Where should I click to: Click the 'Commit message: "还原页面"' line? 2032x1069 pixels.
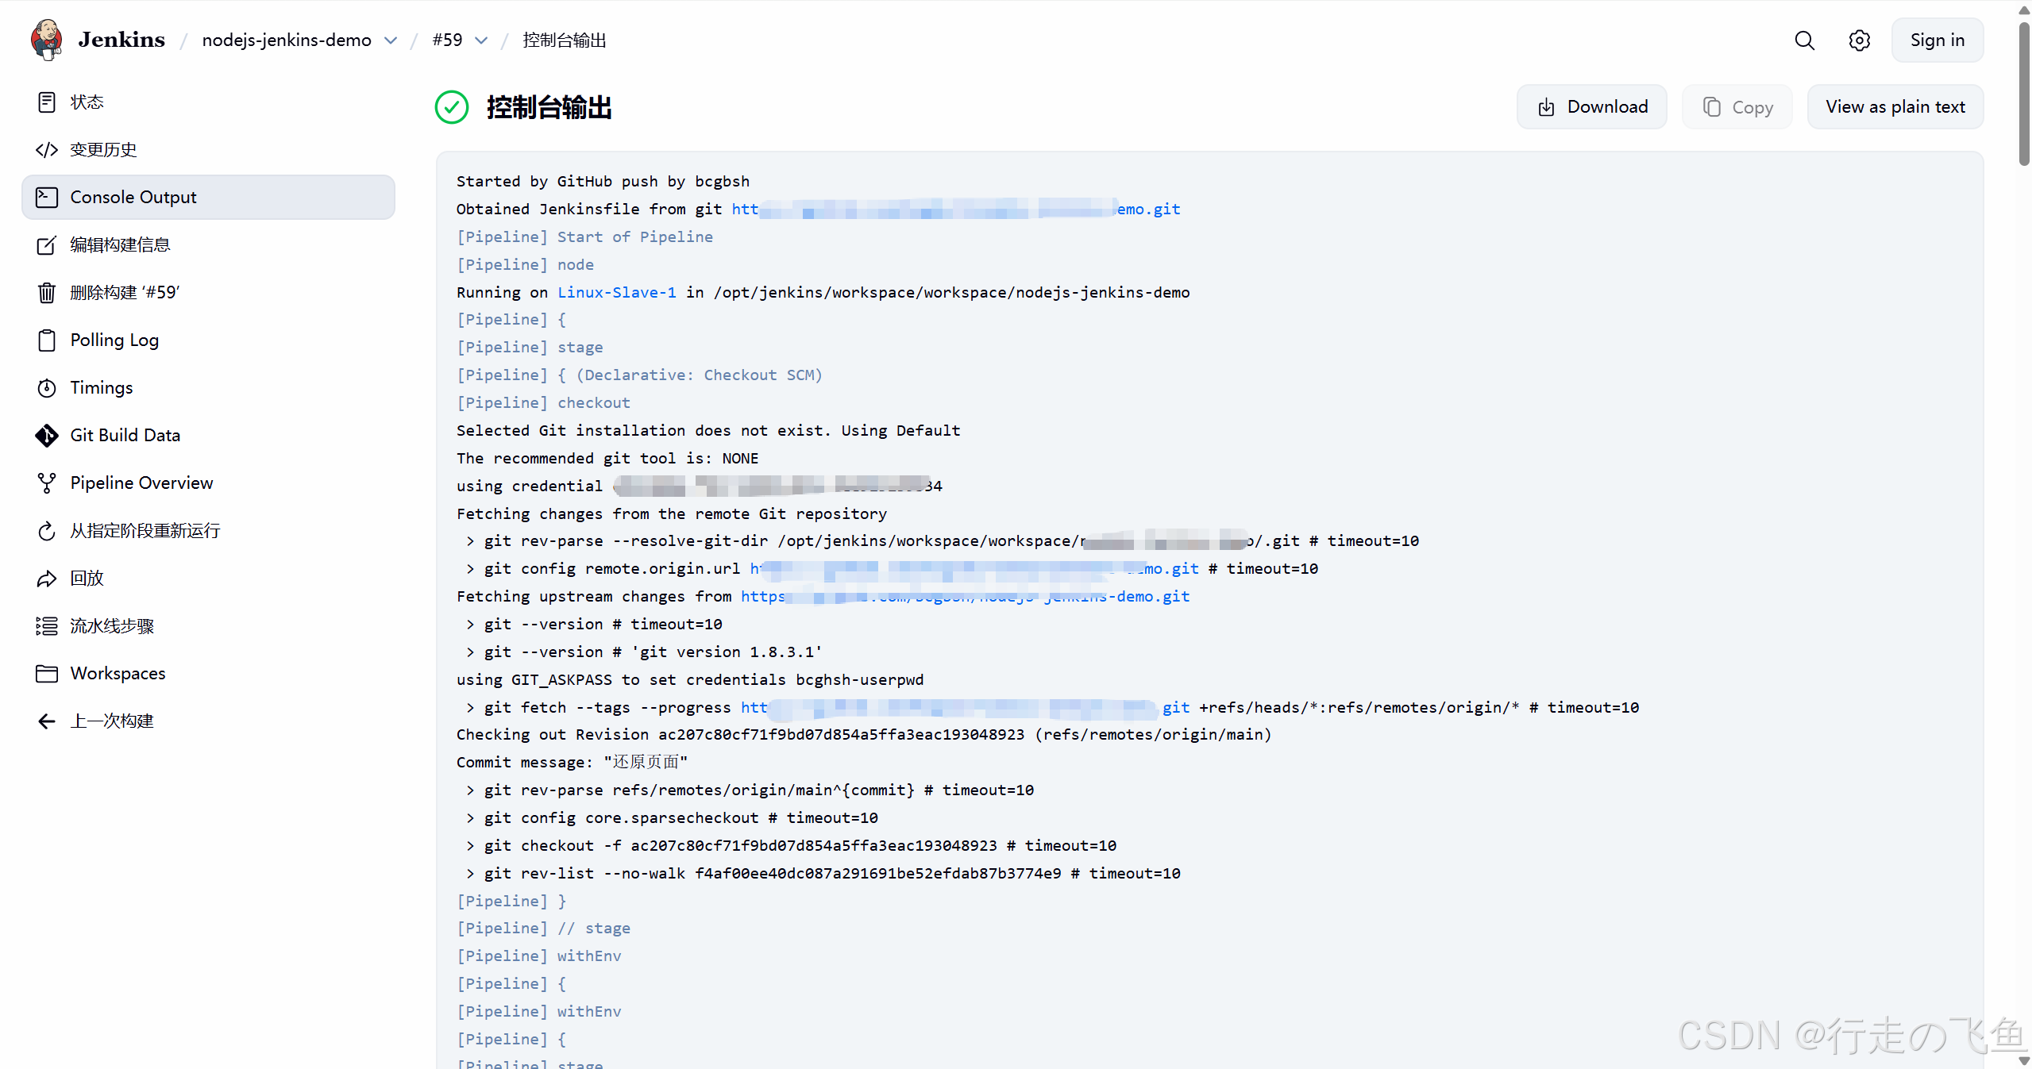572,763
